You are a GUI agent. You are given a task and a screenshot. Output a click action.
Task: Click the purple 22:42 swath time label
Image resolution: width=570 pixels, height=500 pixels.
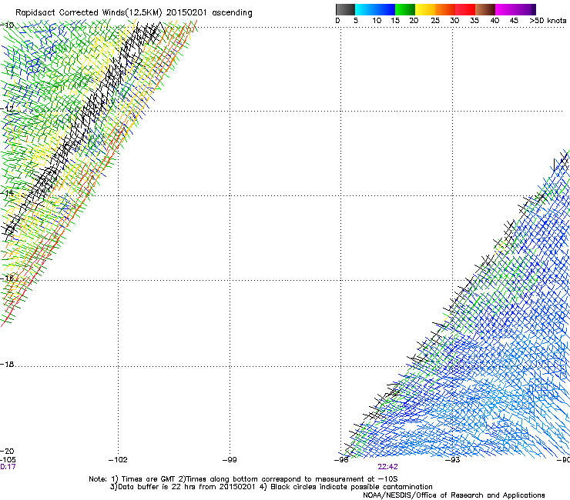[387, 467]
